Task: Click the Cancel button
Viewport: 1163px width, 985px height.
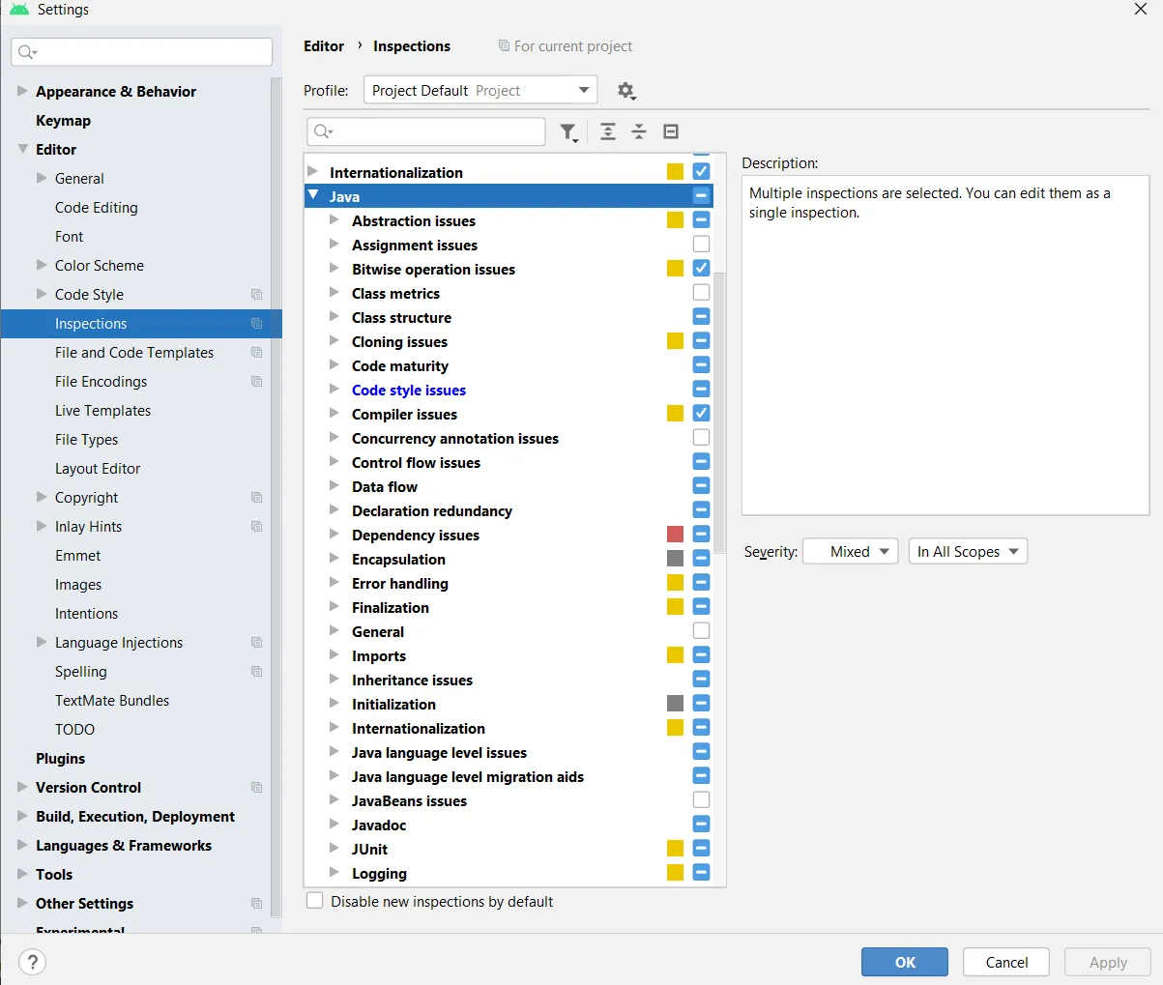Action: pos(1006,962)
